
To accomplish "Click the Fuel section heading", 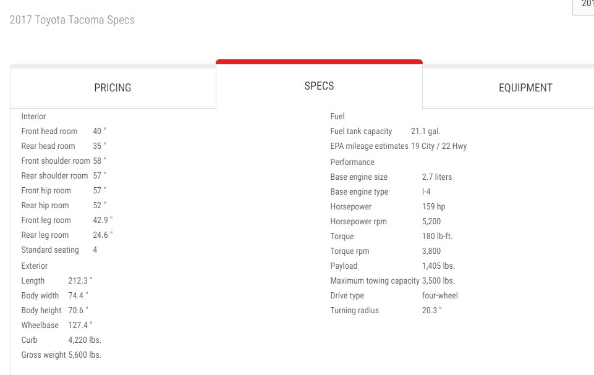I will (337, 116).
